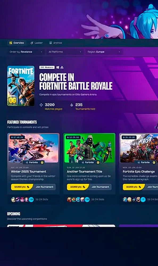Click the Ladder tab icon
The width and height of the screenshot is (158, 266).
coord(32,43)
